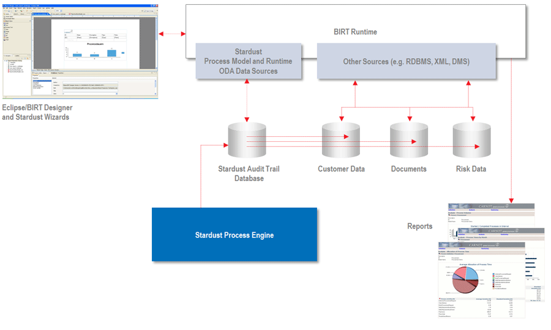Click the 'Eclipse/BIRT Designer and Stardust Wizards' caption
This screenshot has height=330, width=551.
(x=37, y=112)
